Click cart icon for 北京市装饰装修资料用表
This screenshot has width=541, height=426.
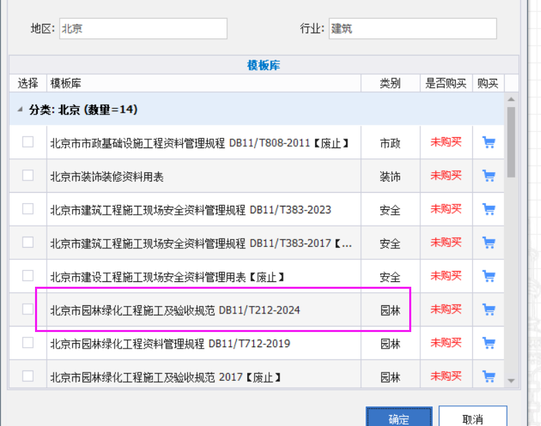(489, 176)
